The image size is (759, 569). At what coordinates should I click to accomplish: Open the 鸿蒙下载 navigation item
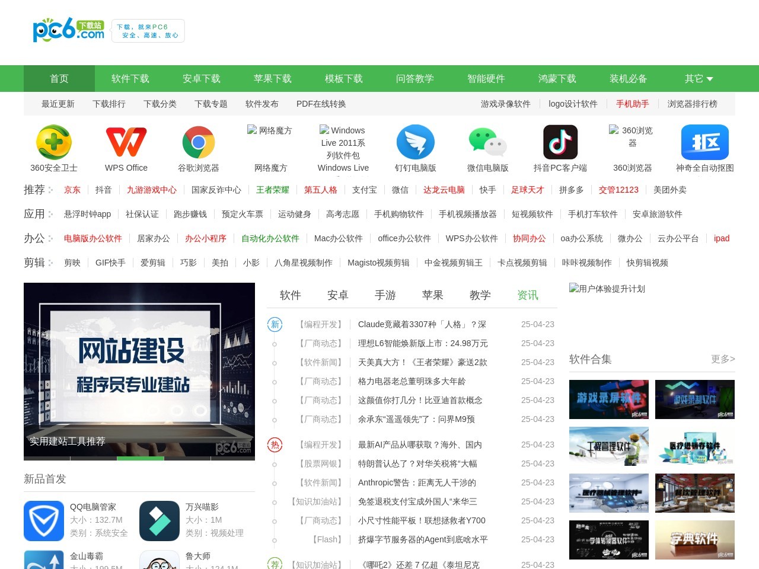[x=557, y=79]
